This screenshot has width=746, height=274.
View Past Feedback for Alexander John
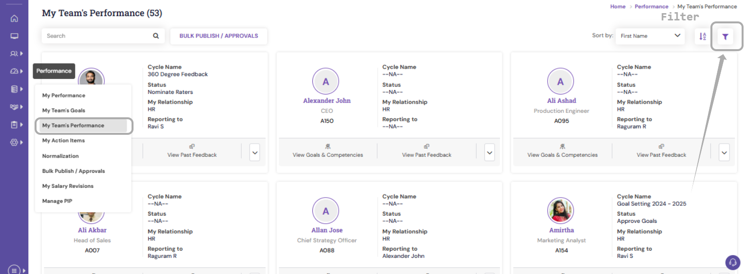click(426, 151)
